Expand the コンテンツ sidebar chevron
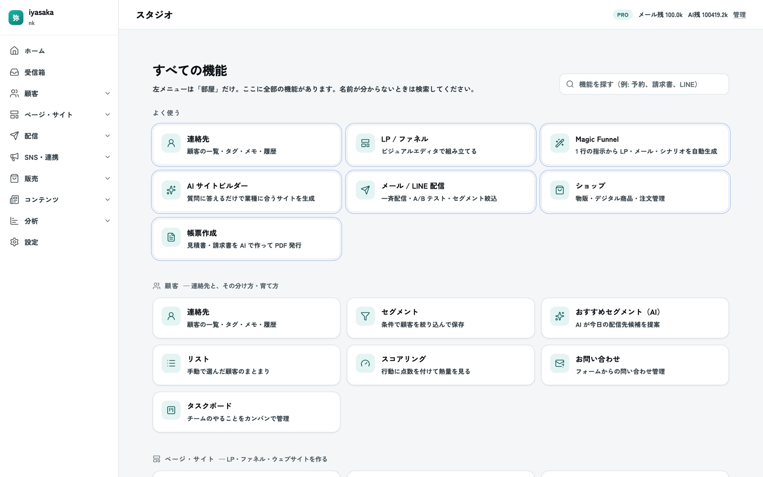 pyautogui.click(x=107, y=200)
